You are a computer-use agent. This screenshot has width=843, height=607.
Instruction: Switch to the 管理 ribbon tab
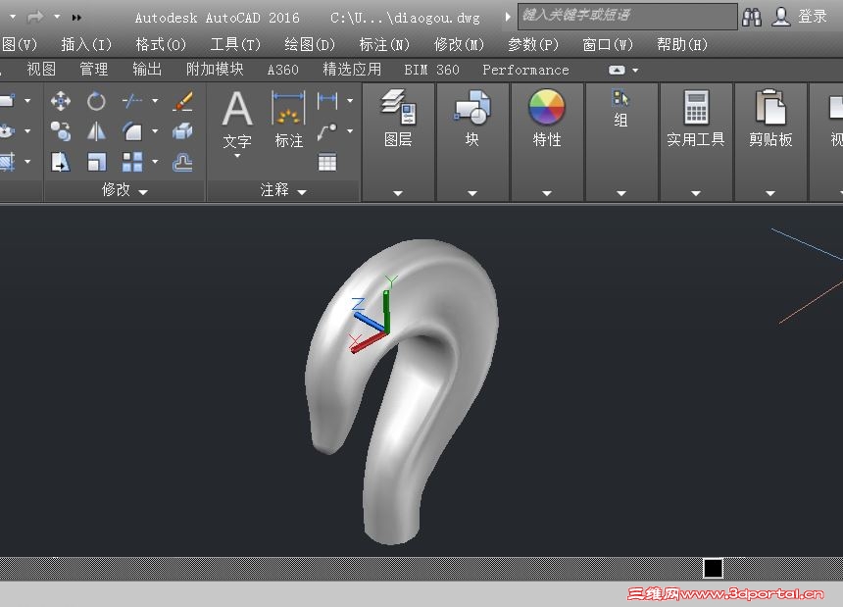[94, 70]
